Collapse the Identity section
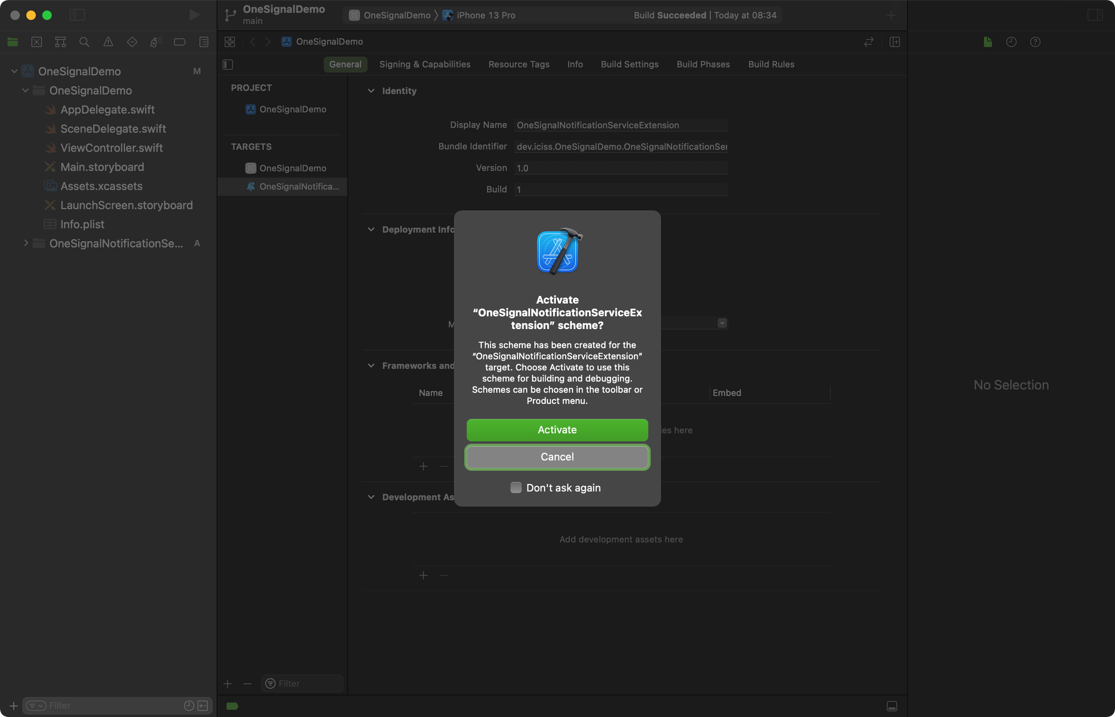The image size is (1115, 717). tap(371, 91)
